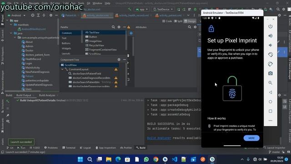Collapse the java folder in project tree
Image resolution: width=291 pixels, height=164 pixels.
coord(11,33)
